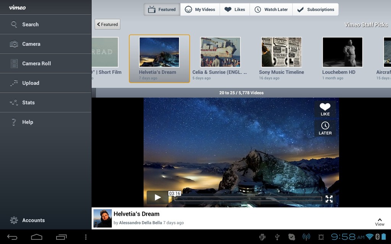This screenshot has width=391, height=244.
Task: Click the Camera Roll menu label
Action: click(x=36, y=64)
